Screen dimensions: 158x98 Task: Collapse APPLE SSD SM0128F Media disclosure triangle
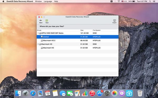[38, 33]
